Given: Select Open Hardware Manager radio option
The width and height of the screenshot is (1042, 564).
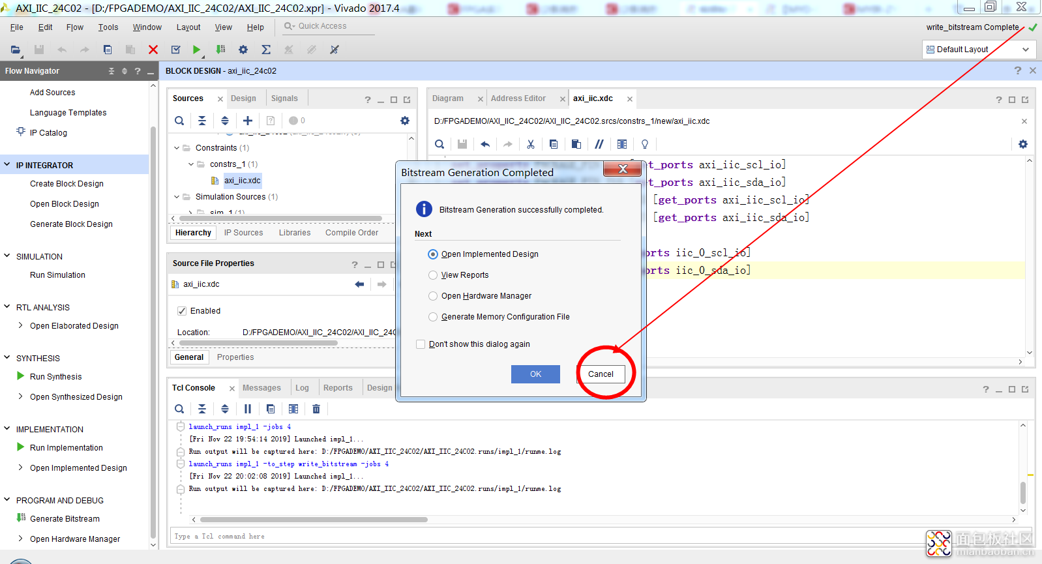Looking at the screenshot, I should click(433, 296).
